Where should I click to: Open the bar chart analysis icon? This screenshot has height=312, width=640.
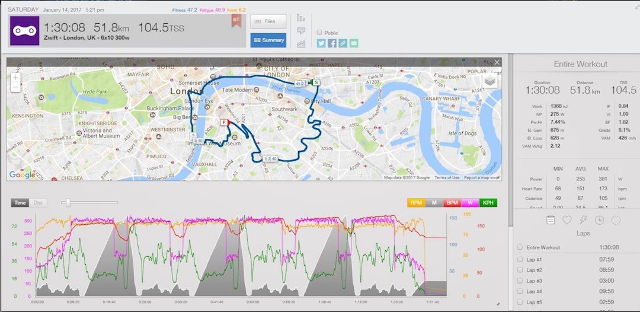301,18
